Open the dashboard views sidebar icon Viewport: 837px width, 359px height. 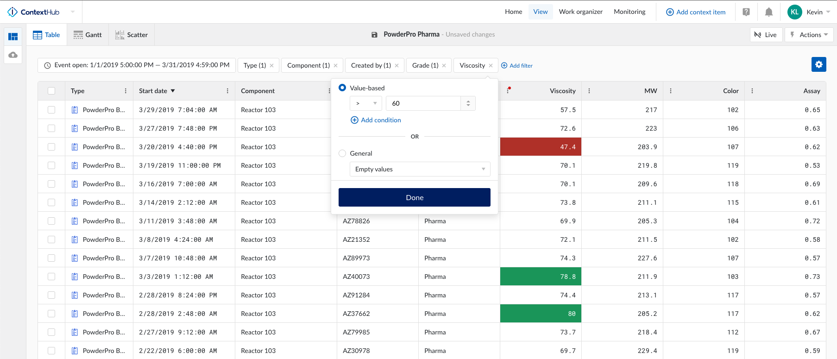point(13,37)
